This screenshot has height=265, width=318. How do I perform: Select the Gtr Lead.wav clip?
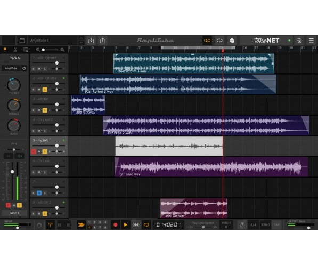tap(211, 167)
